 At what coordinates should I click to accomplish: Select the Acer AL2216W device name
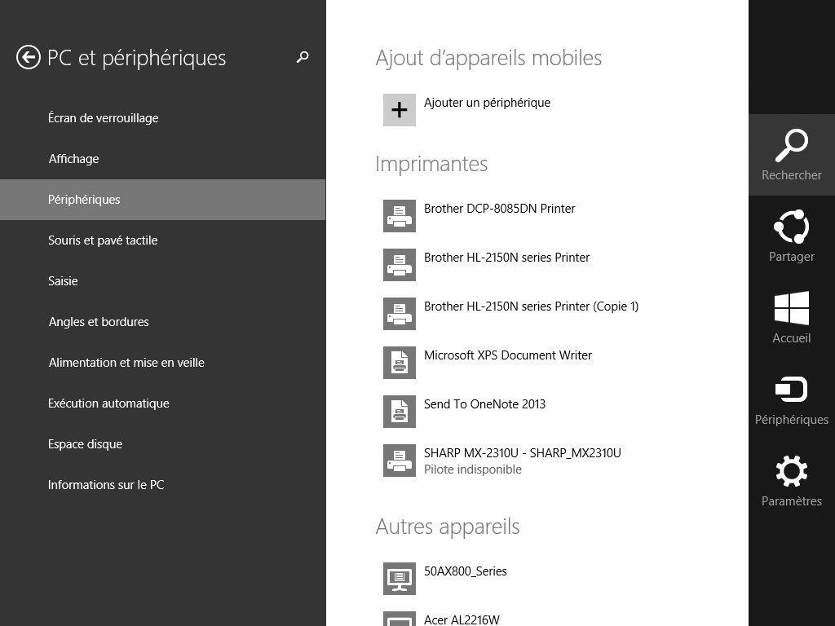tap(462, 619)
